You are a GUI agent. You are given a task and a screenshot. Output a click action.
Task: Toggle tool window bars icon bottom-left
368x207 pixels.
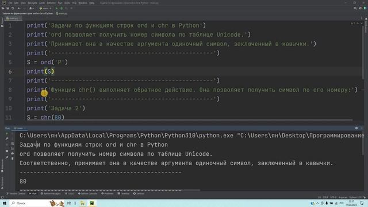click(x=2, y=198)
